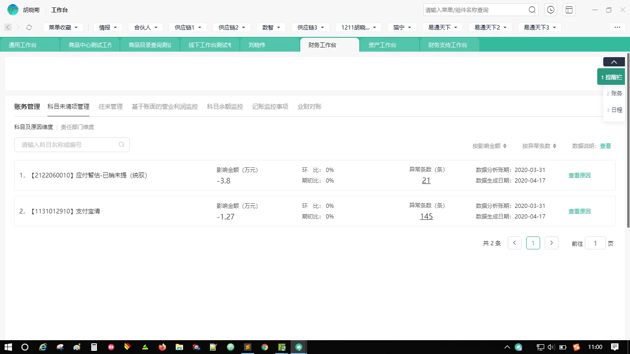Click search icon in subject name field
630x354 pixels.
point(121,145)
